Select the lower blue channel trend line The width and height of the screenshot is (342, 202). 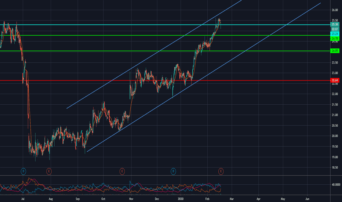[x=204, y=77]
